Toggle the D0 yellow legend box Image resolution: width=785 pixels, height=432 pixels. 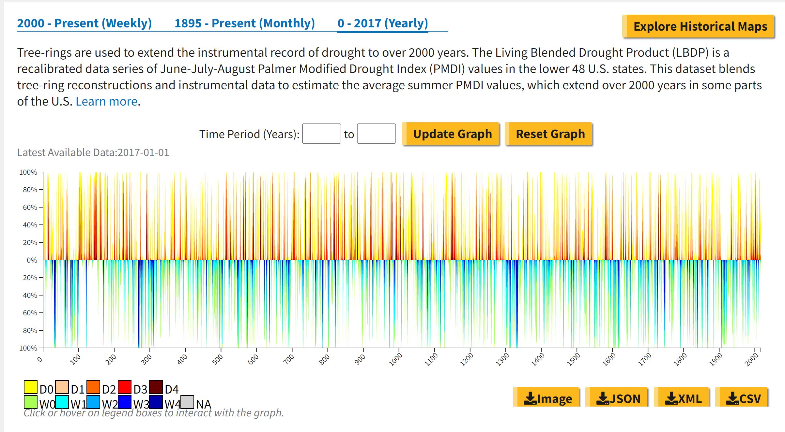[30, 387]
